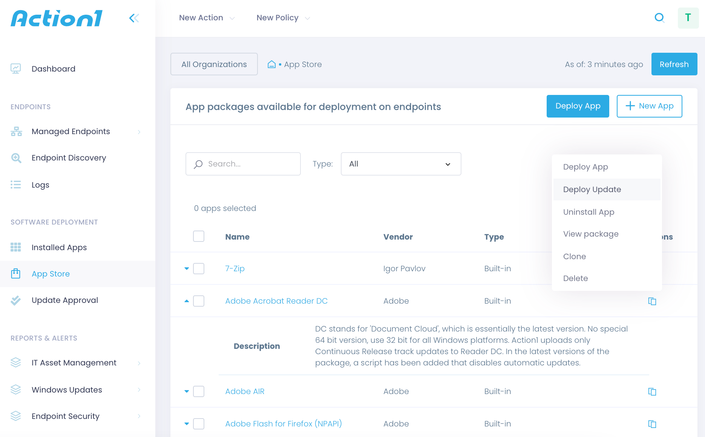This screenshot has height=437, width=705.
Task: Expand the IT Asset Management submenu chevron
Action: point(139,363)
